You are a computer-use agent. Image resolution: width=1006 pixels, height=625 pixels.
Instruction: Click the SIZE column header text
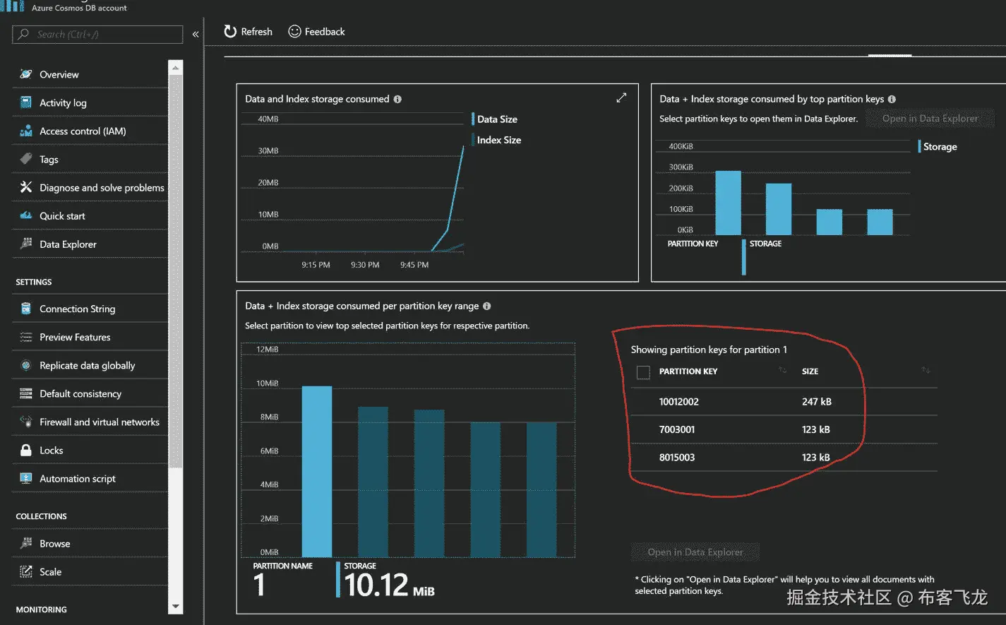click(810, 371)
